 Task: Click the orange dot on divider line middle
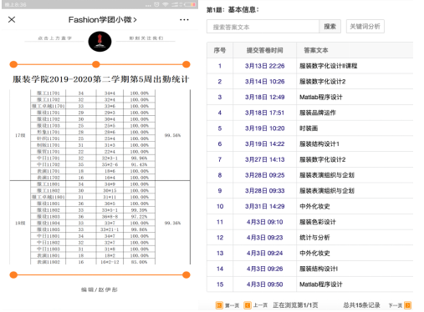click(x=96, y=64)
